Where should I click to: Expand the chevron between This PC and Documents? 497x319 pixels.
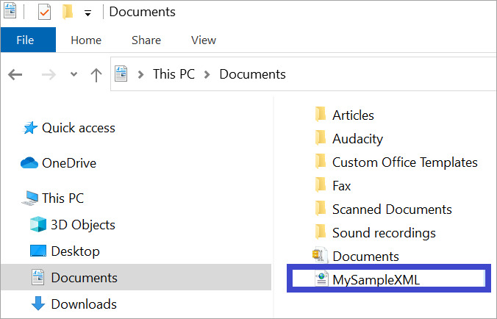click(207, 74)
